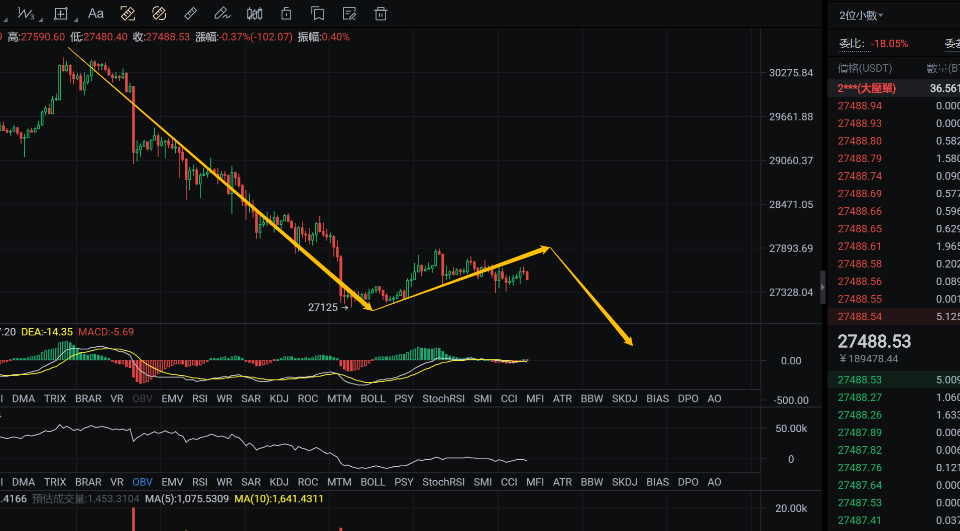Screen dimensions: 960x531
Task: Click the order book panel collapse handle
Action: pos(822,287)
